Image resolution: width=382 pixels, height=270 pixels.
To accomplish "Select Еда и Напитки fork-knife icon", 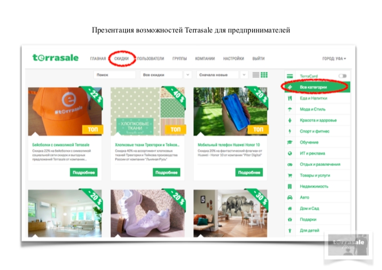I will click(x=290, y=98).
